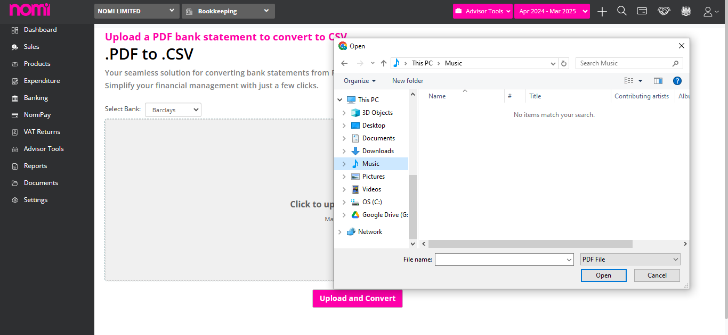Open the Organize menu
This screenshot has height=335, width=728.
(x=360, y=81)
